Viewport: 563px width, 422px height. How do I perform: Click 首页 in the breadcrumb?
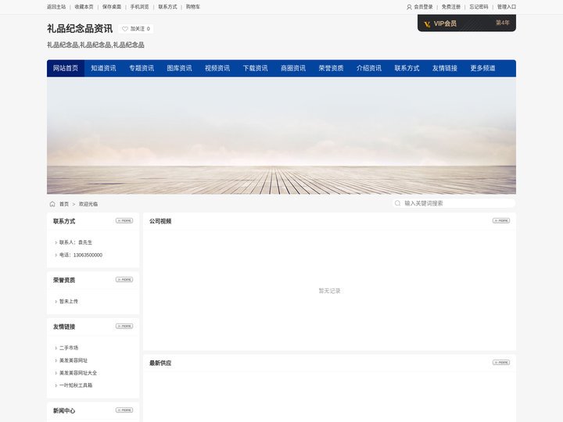click(x=64, y=204)
